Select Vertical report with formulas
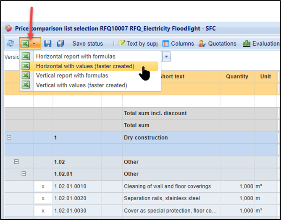281x220 pixels. 72,75
